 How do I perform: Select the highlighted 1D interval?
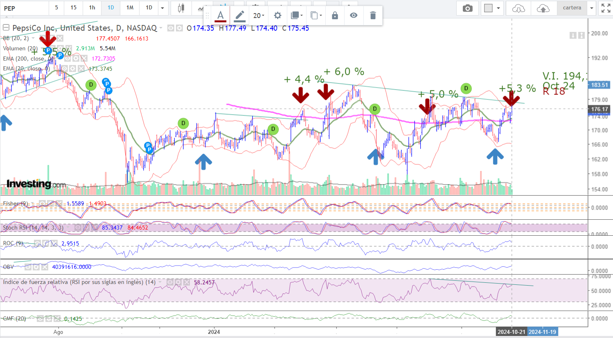[x=111, y=8]
